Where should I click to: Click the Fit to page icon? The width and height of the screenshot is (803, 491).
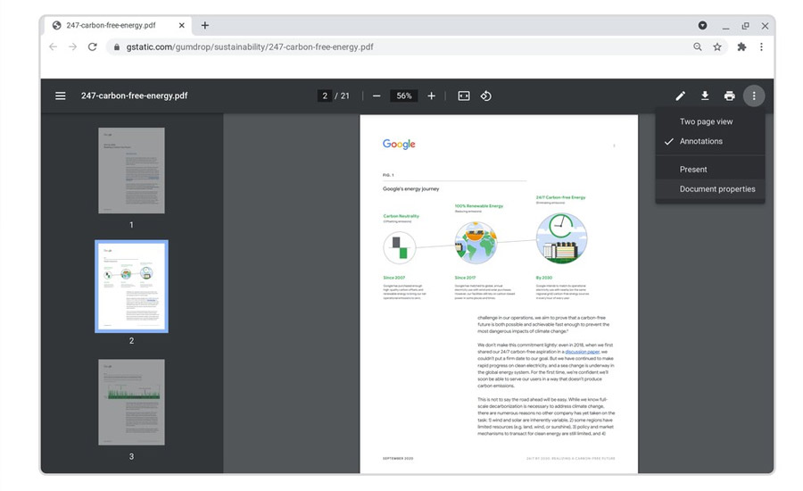pos(463,96)
